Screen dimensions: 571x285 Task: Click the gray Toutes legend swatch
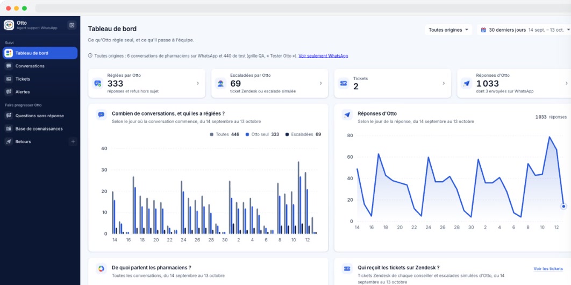point(211,134)
